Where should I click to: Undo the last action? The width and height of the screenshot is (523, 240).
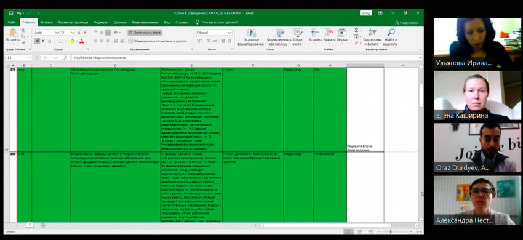point(19,13)
